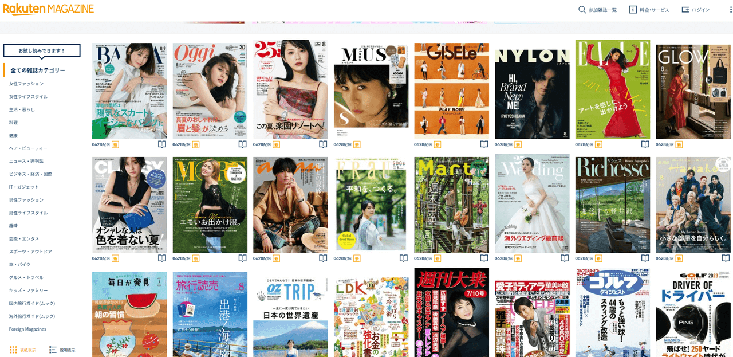This screenshot has height=357, width=733.
Task: Click the book preview icon under Oggi
Action: [243, 144]
